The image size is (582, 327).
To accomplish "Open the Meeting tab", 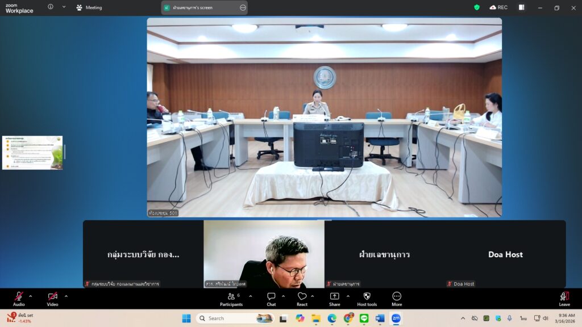I will (x=89, y=7).
